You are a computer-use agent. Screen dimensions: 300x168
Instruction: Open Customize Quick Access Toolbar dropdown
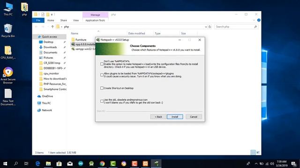click(x=52, y=14)
